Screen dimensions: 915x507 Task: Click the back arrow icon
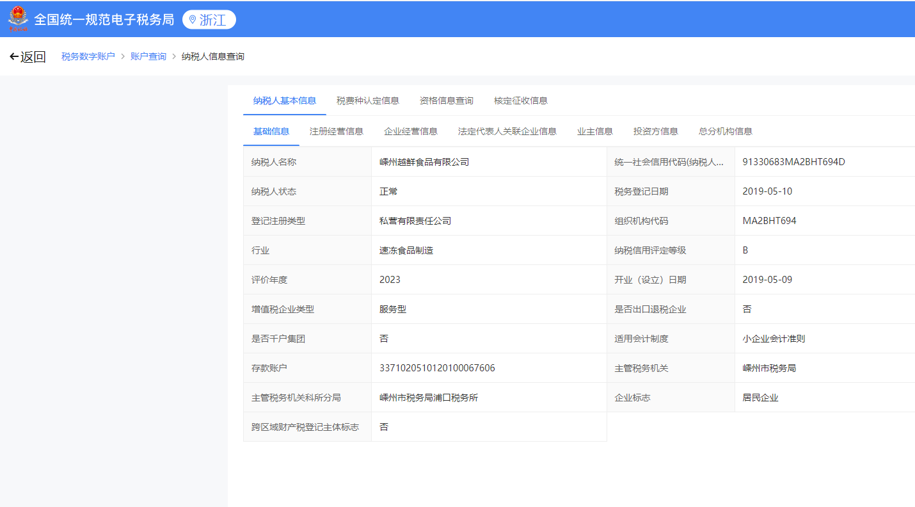coord(14,57)
